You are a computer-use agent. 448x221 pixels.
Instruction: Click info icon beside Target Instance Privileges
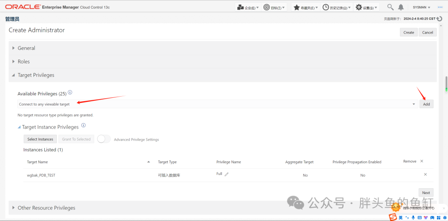(x=83, y=125)
